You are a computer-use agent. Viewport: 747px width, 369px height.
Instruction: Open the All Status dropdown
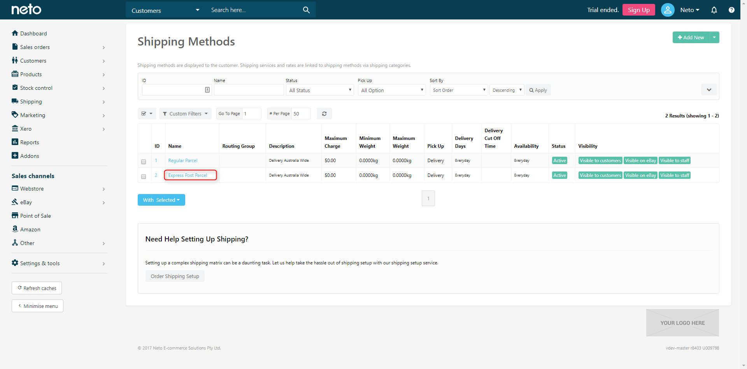pos(320,90)
